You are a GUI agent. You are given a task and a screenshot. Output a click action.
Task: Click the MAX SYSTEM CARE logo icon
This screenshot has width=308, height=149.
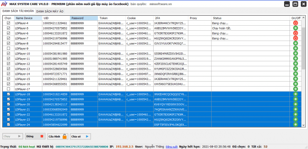click(x=4, y=4)
